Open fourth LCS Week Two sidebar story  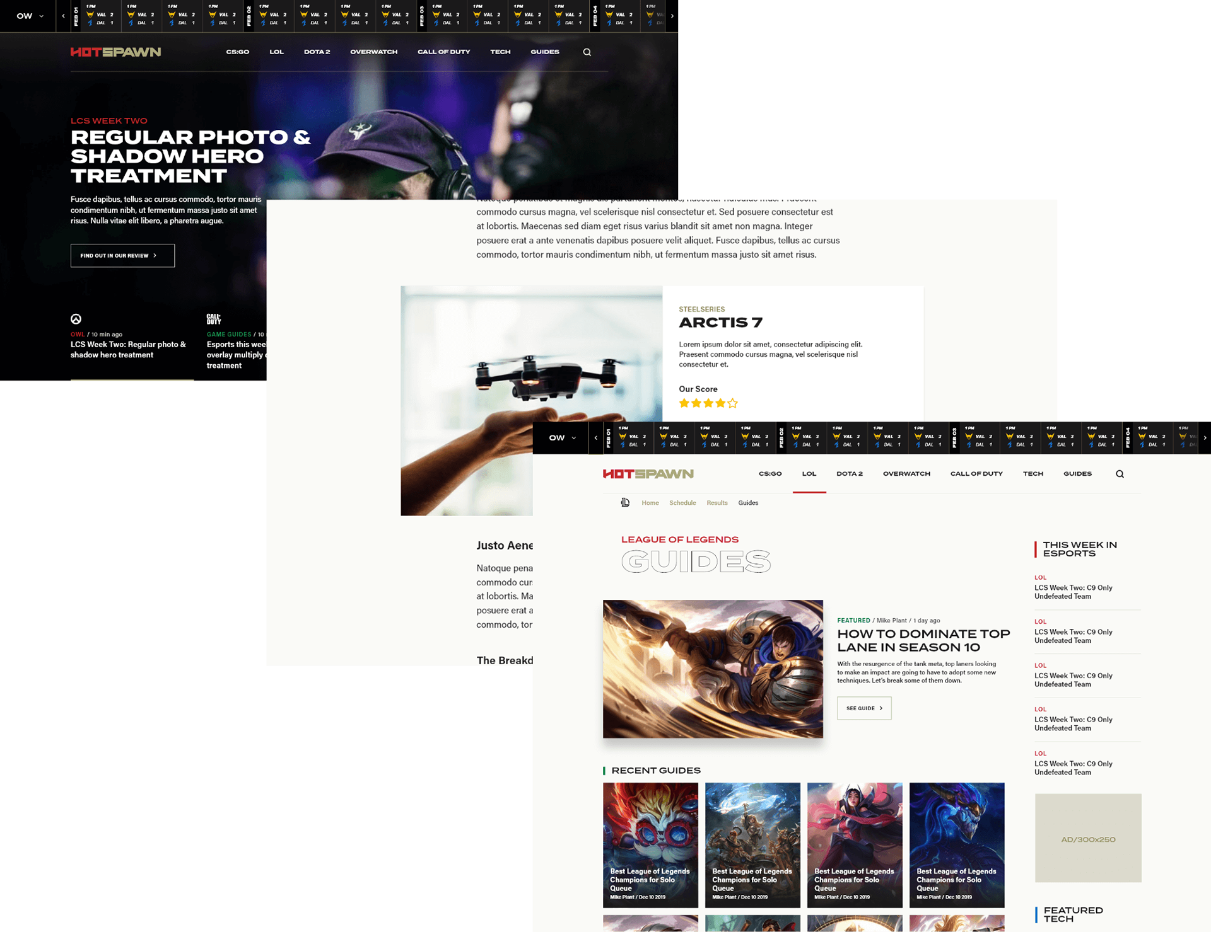coord(1073,723)
